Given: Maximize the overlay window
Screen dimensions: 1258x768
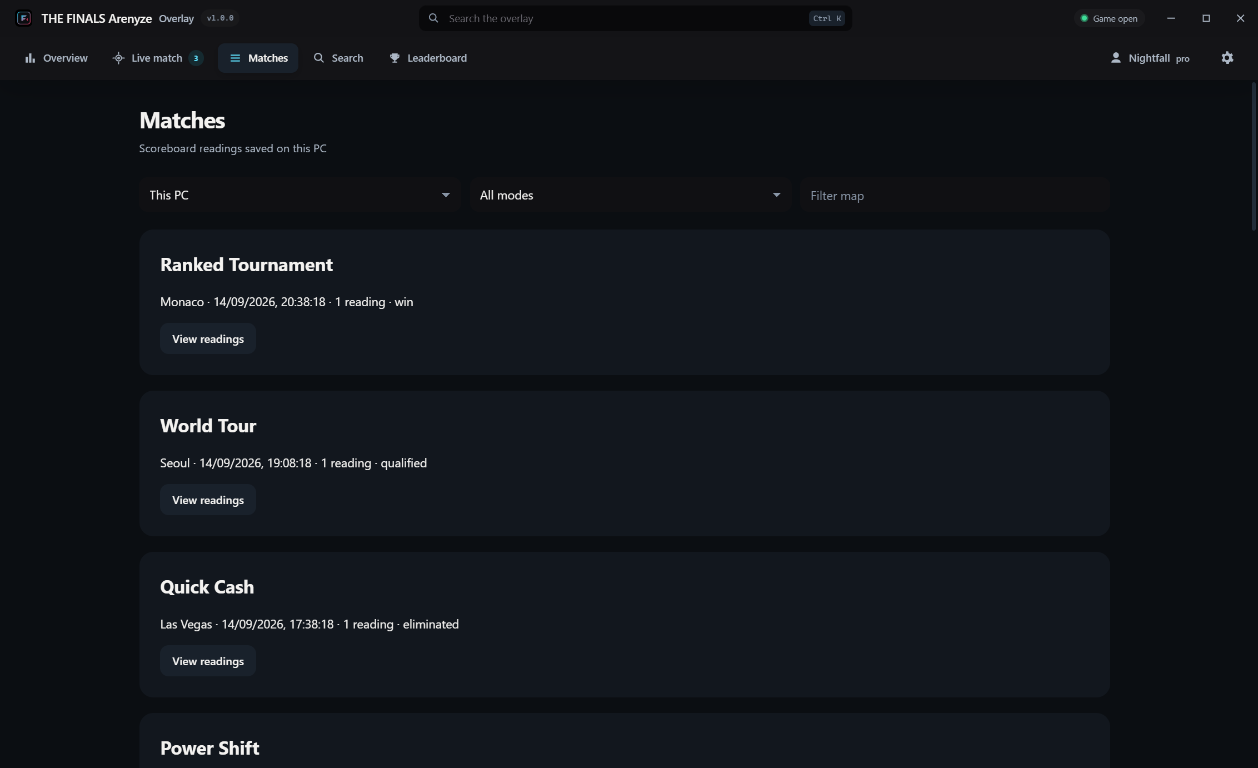Looking at the screenshot, I should [1206, 18].
